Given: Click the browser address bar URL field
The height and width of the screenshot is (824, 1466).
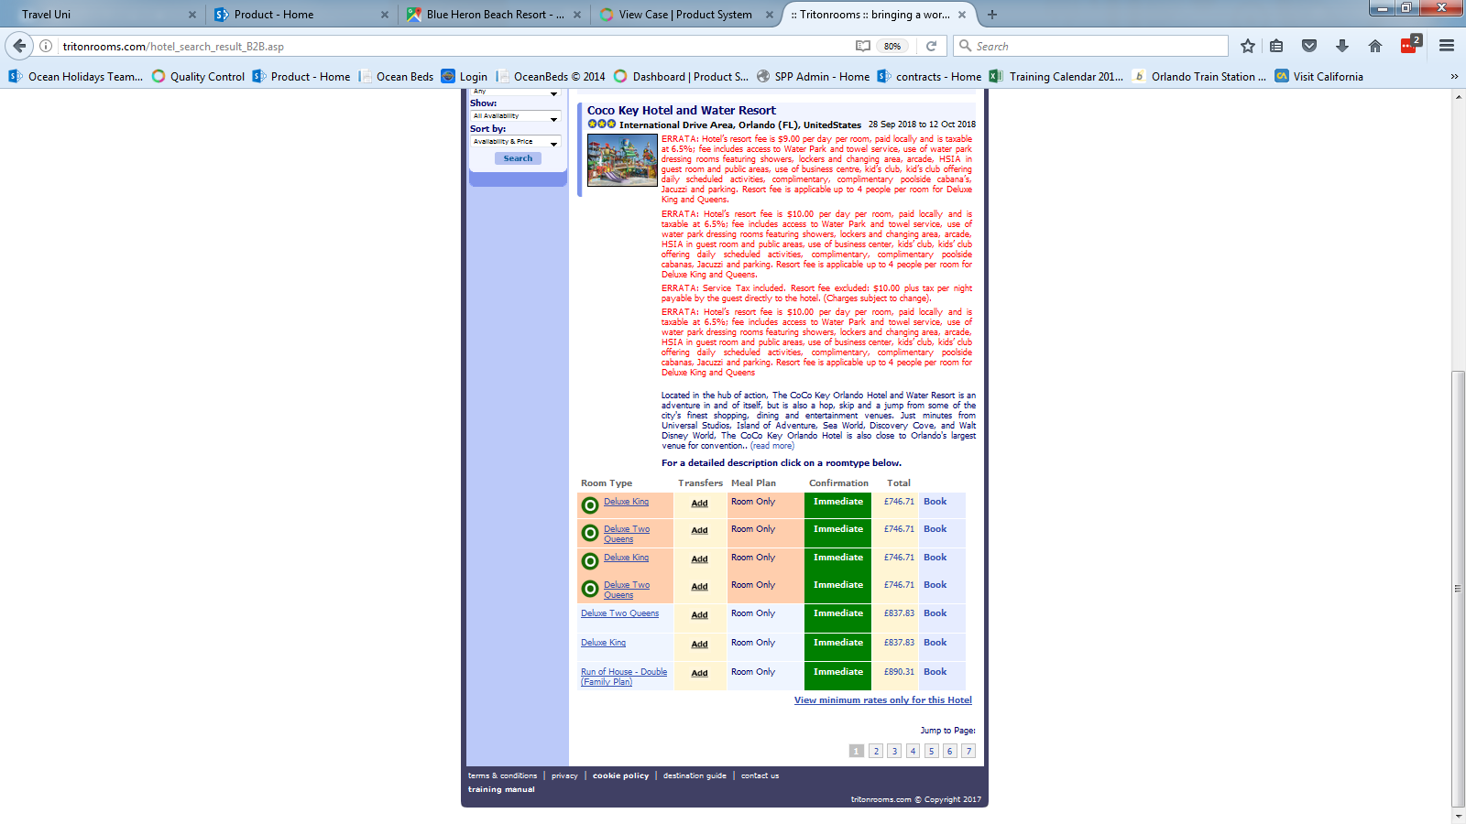Looking at the screenshot, I should pos(454,46).
